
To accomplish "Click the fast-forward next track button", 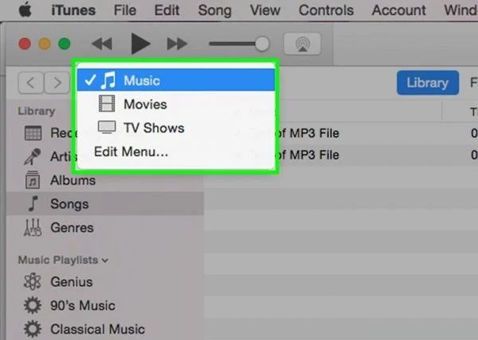I will [x=177, y=44].
